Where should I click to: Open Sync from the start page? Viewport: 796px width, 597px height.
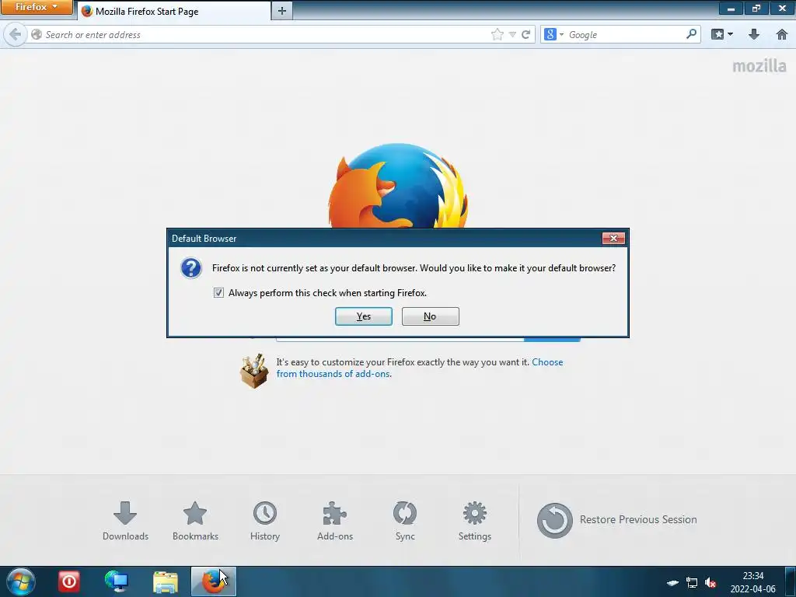405,521
